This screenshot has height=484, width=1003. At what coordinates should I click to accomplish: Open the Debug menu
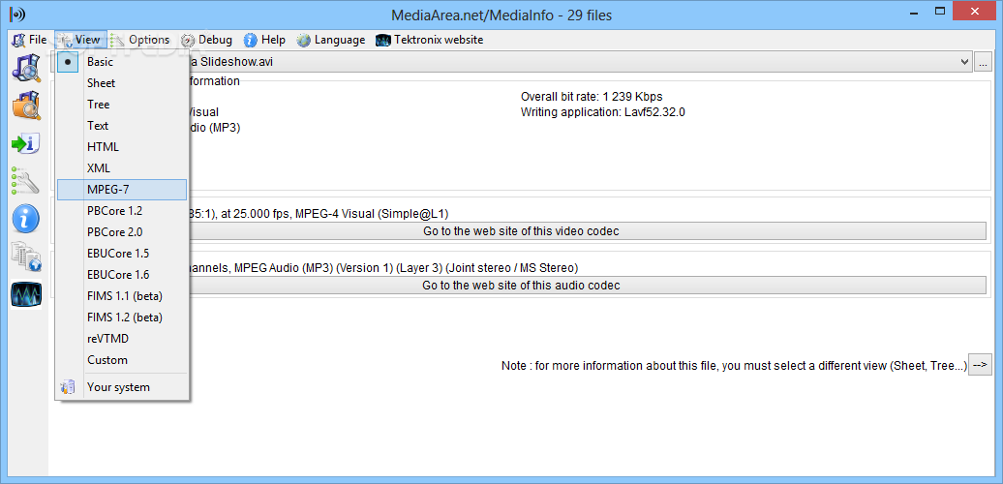(x=206, y=40)
